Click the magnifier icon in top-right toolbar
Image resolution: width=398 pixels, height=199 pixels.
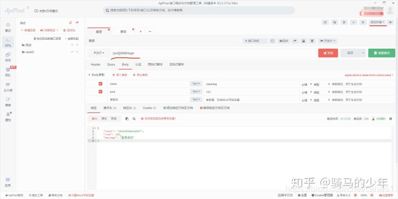click(x=334, y=22)
